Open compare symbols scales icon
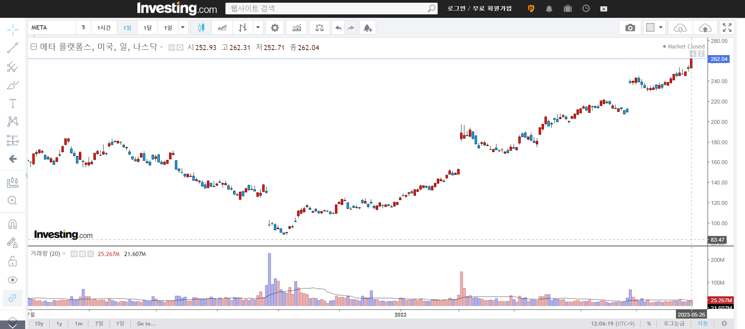This screenshot has width=745, height=329. click(319, 28)
